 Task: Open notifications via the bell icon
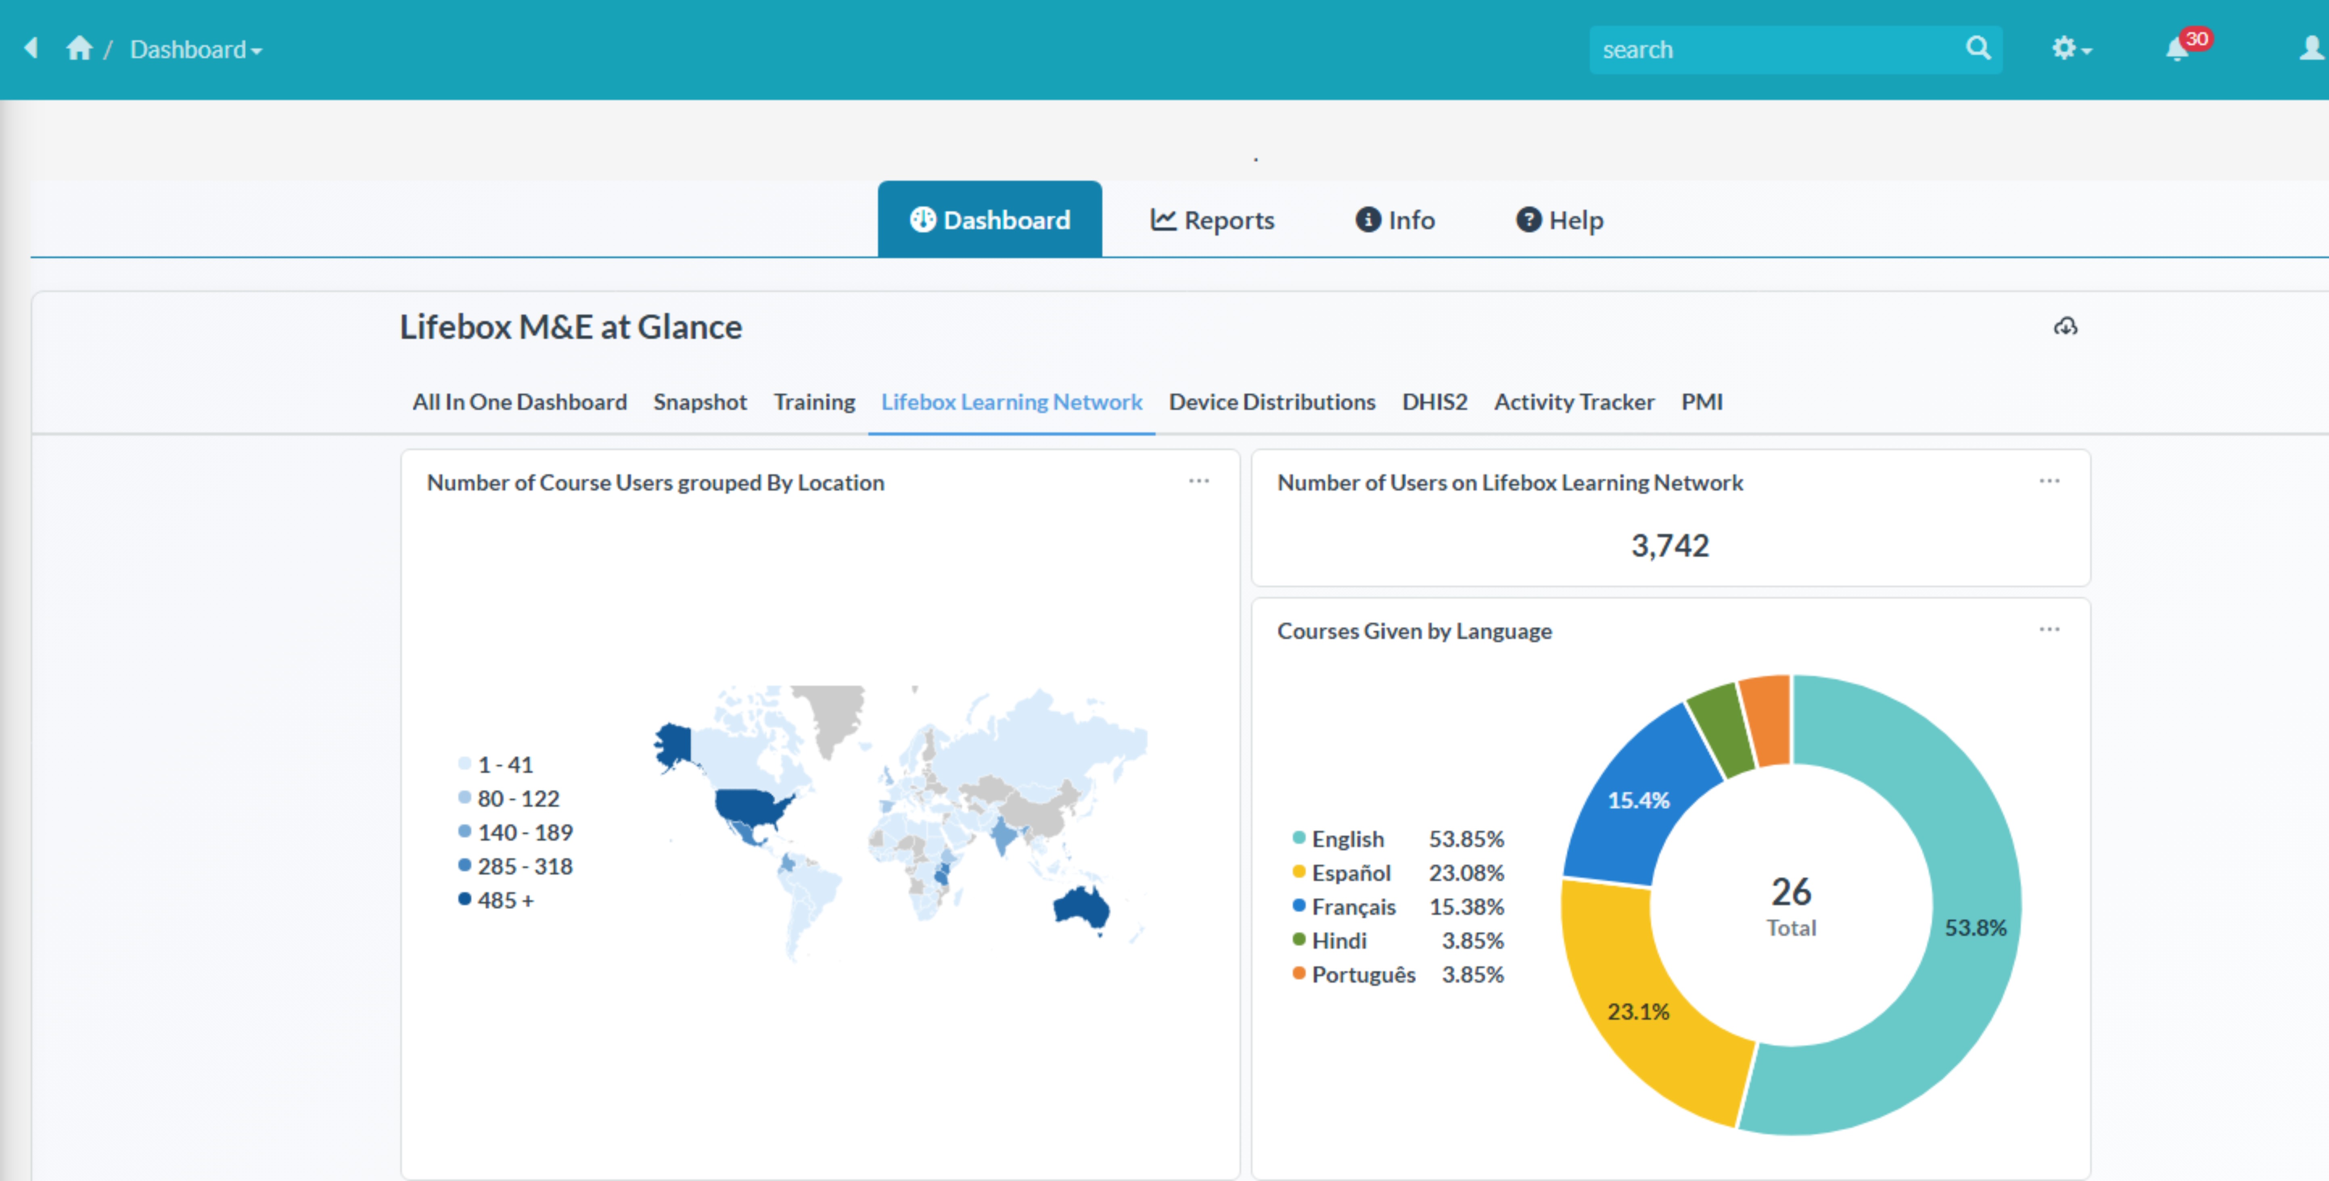click(x=2179, y=50)
